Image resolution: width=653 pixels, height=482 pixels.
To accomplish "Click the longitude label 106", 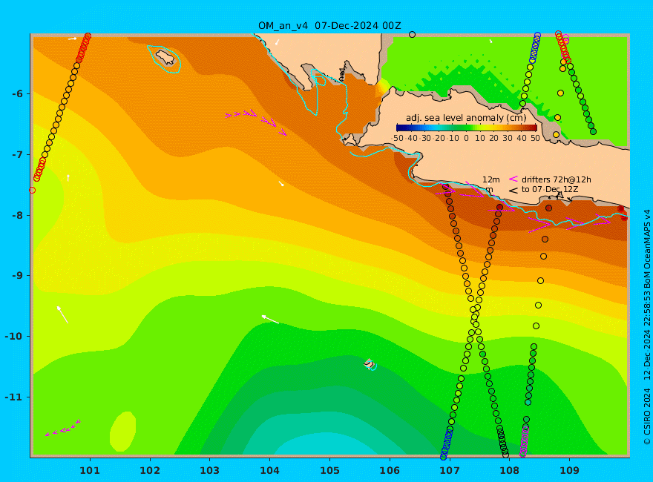I will coord(390,470).
